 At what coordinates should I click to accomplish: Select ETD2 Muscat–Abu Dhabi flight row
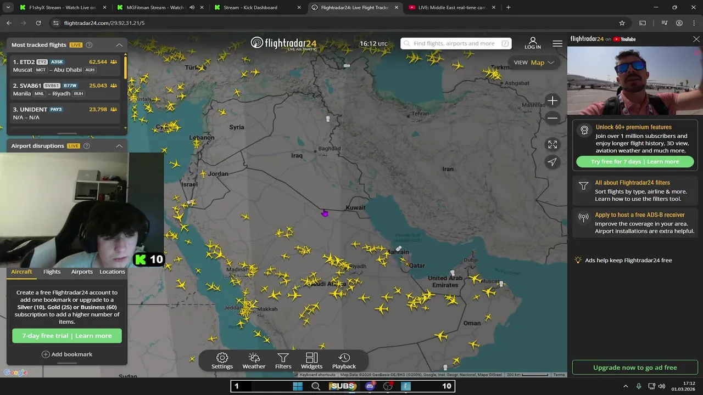click(x=65, y=66)
